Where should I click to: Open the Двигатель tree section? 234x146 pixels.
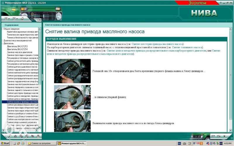8,43
